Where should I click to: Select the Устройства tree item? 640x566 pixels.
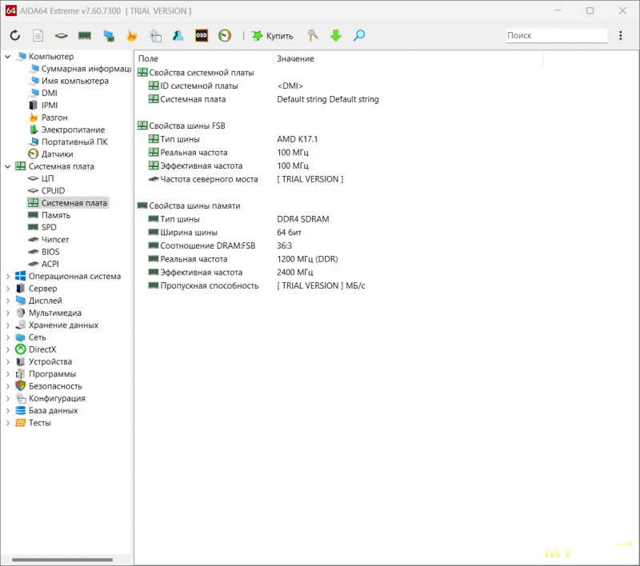[44, 361]
